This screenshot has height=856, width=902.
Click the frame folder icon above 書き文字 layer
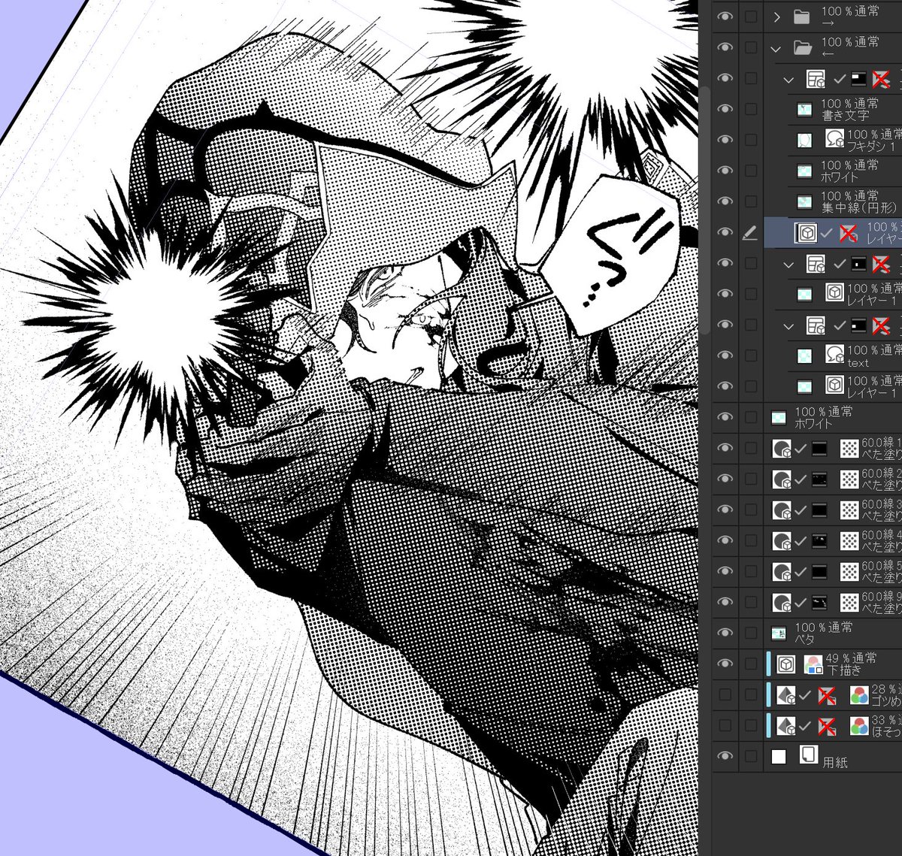click(x=816, y=79)
